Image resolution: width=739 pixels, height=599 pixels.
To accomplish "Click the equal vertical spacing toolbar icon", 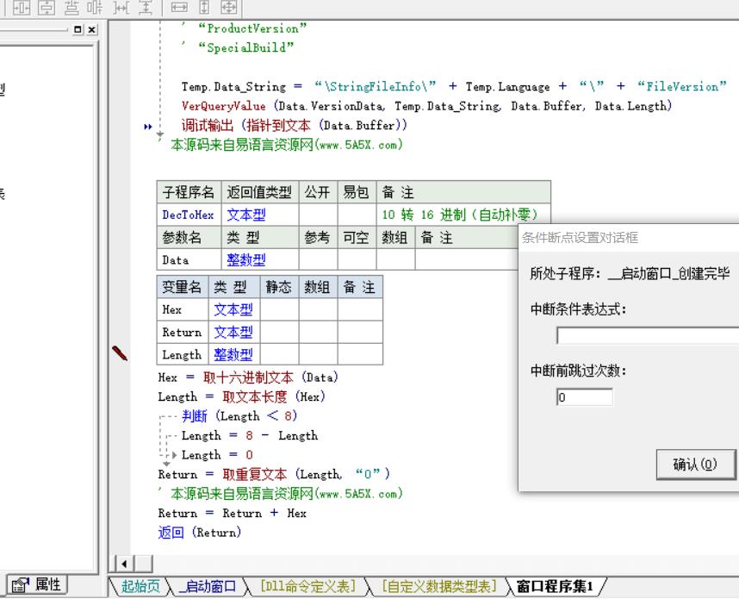I will coord(146,7).
